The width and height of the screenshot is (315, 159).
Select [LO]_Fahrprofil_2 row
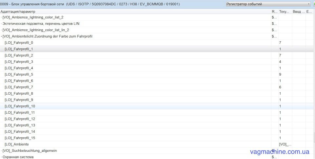pos(157,55)
